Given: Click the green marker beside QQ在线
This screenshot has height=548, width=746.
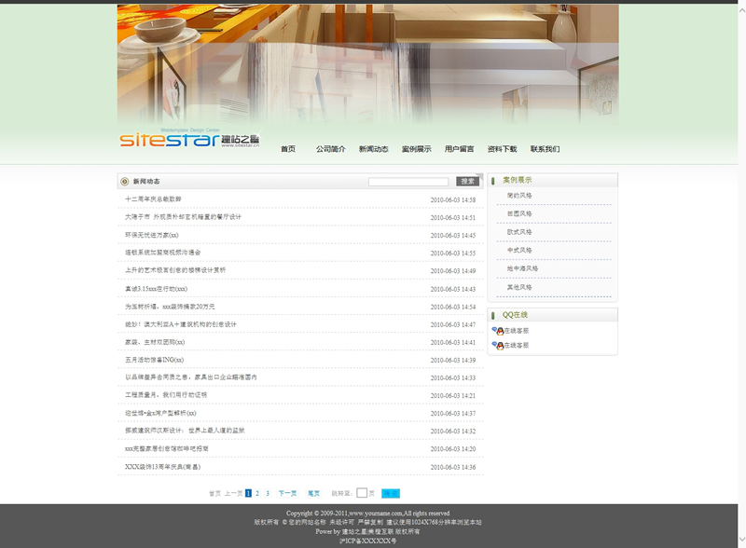Looking at the screenshot, I should click(493, 316).
